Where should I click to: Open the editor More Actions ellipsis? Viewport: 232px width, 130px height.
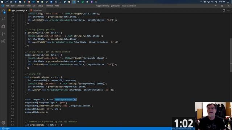tap(228, 10)
